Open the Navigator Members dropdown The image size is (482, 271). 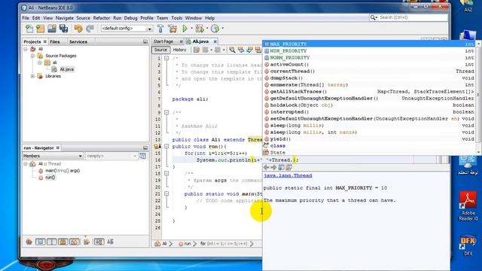[x=81, y=156]
